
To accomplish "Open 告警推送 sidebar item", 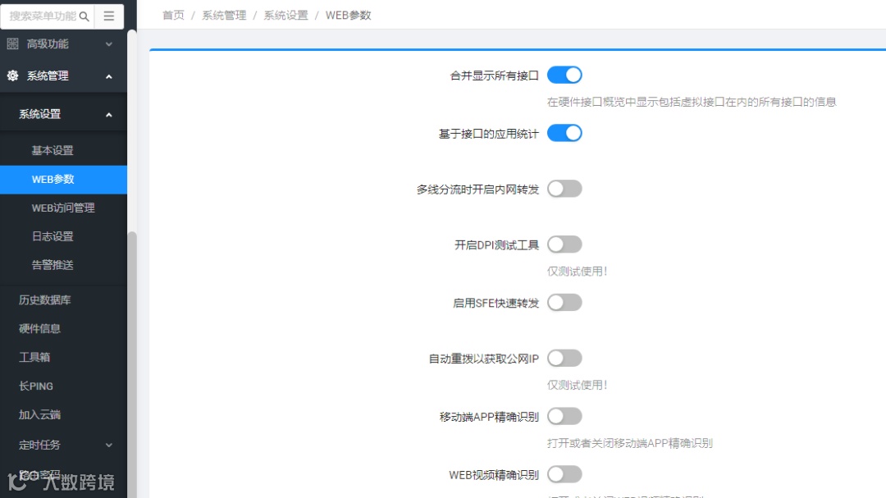I will pyautogui.click(x=63, y=264).
